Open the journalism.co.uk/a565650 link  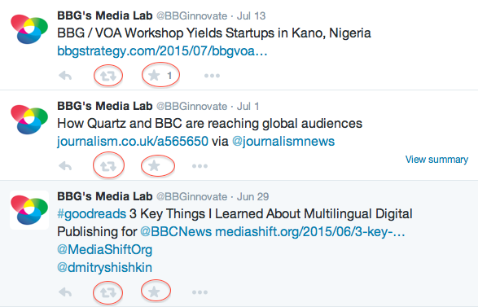[x=133, y=141]
